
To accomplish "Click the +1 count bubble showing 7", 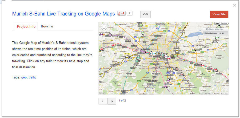I will point(129,13).
